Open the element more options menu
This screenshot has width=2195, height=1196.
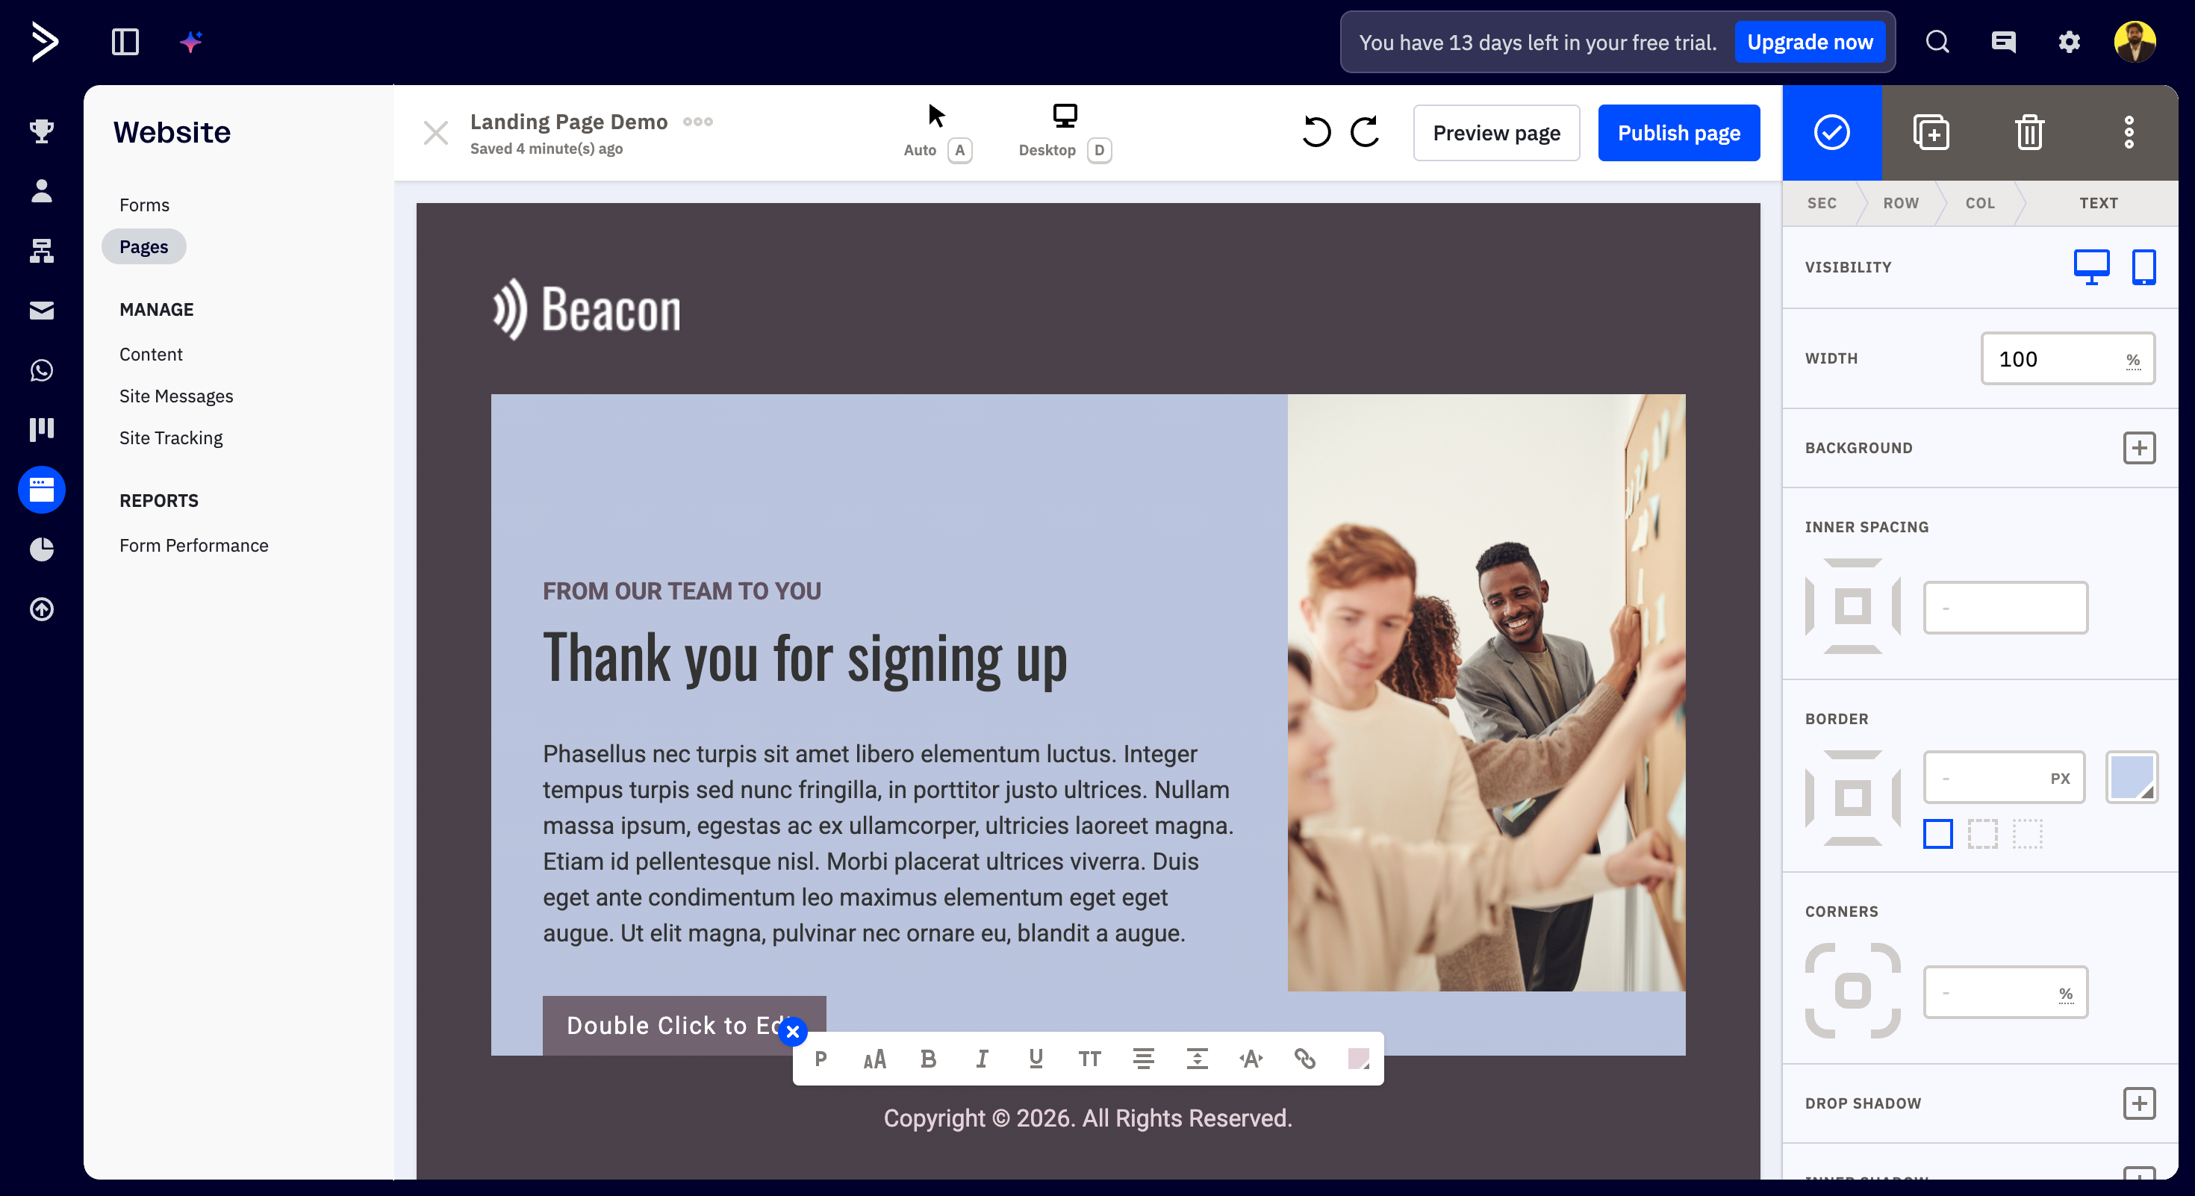[2129, 133]
